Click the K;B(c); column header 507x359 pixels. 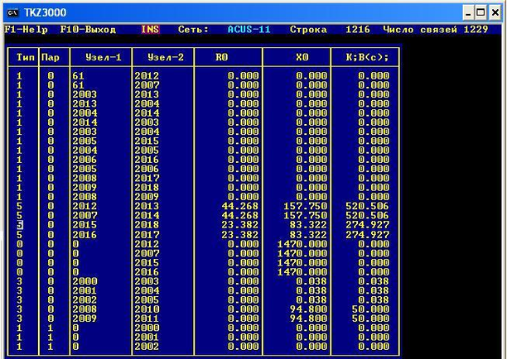[x=367, y=57]
